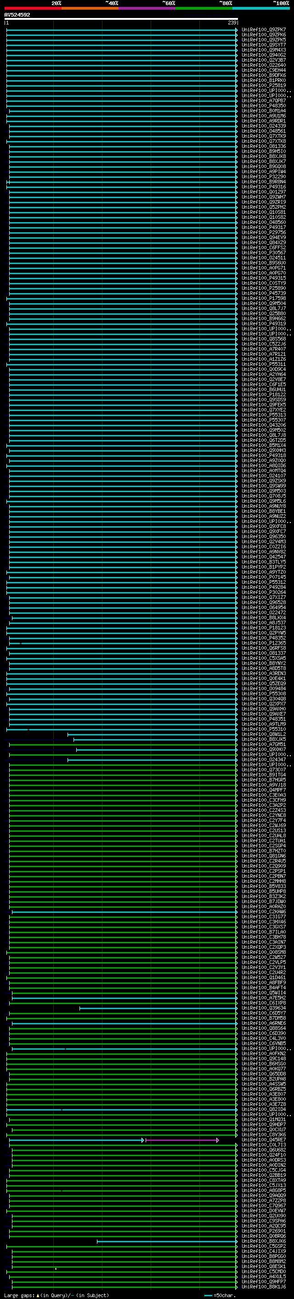The width and height of the screenshot is (294, 1299).
Task: Open hit UniRef100_B8XJK5
Action: (264, 739)
